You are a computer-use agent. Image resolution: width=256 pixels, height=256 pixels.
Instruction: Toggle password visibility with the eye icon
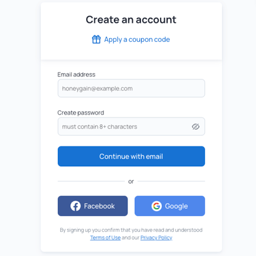(x=196, y=127)
